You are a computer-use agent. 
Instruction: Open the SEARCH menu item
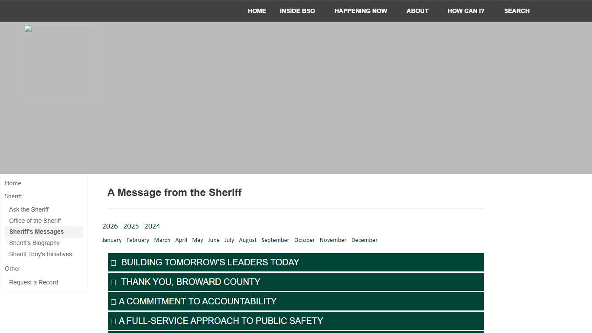(x=517, y=11)
